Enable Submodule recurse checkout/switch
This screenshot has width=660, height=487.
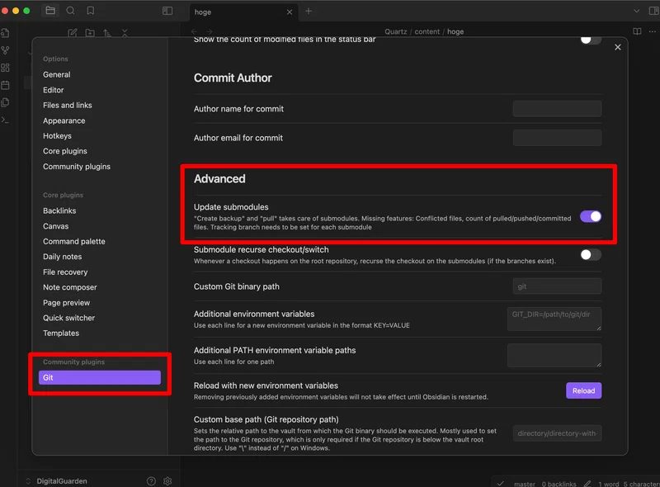click(x=591, y=254)
